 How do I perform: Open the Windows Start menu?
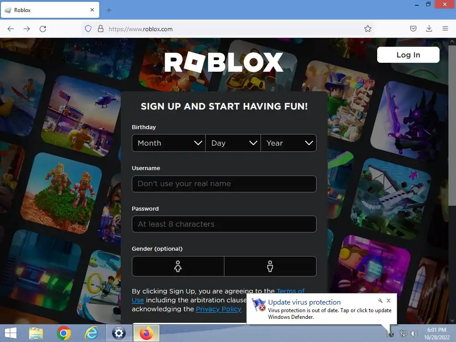tap(11, 333)
